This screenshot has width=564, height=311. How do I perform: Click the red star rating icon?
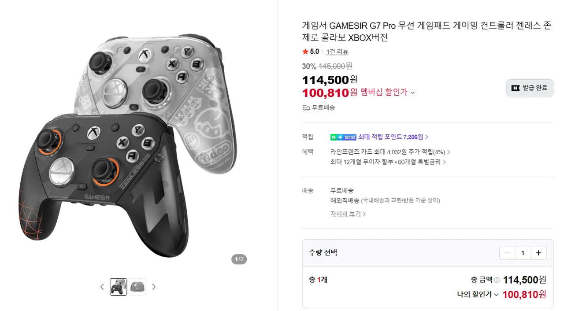pyautogui.click(x=305, y=52)
